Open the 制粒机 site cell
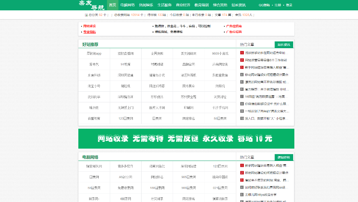 pyautogui.click(x=126, y=86)
